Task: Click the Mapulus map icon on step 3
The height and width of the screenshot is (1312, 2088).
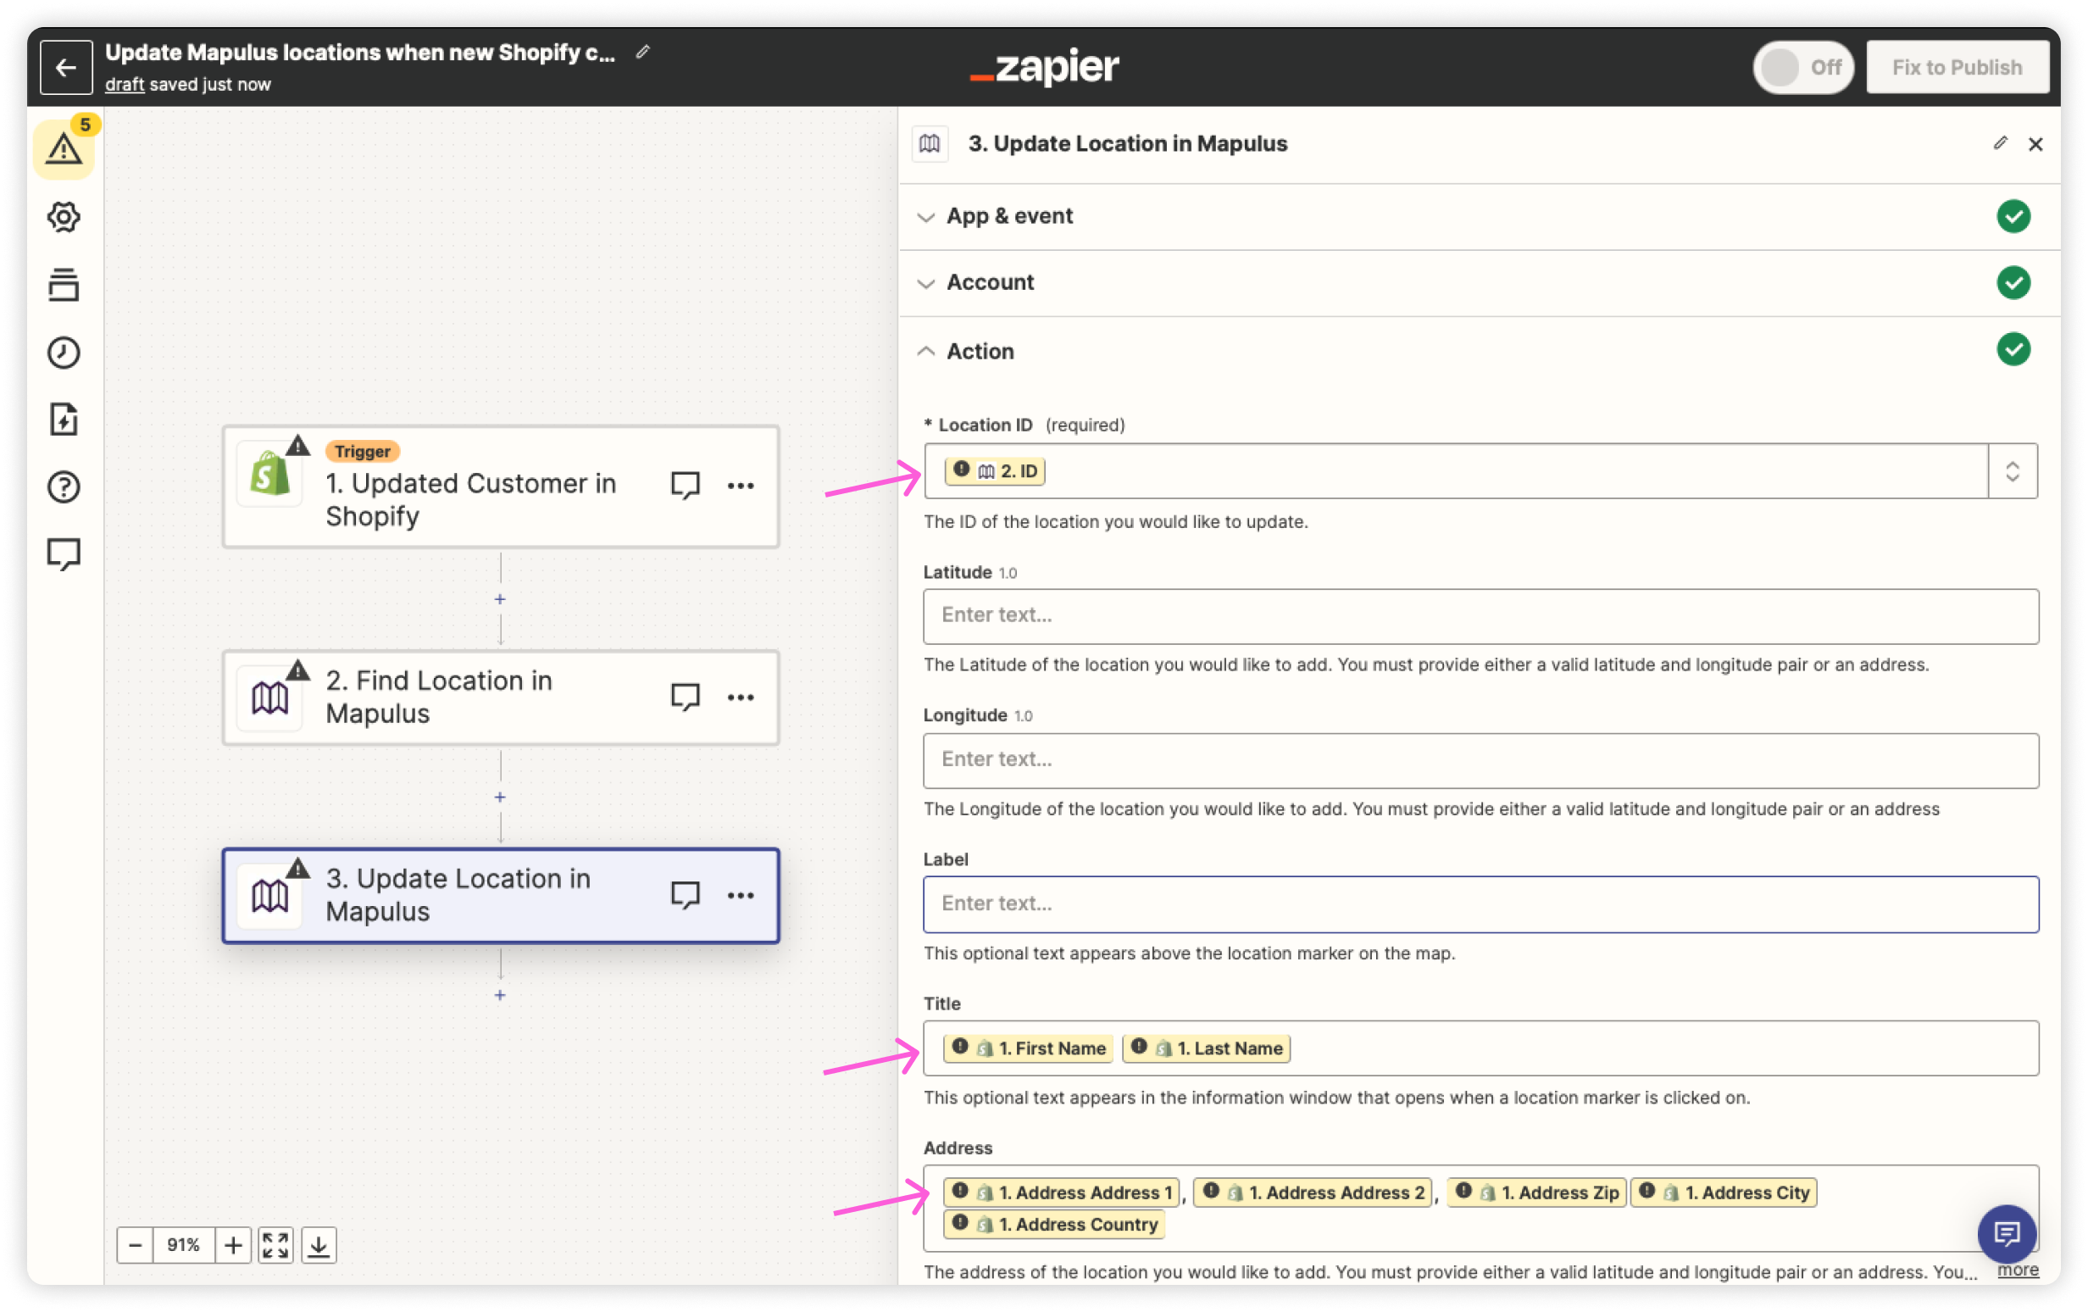Action: pos(269,897)
